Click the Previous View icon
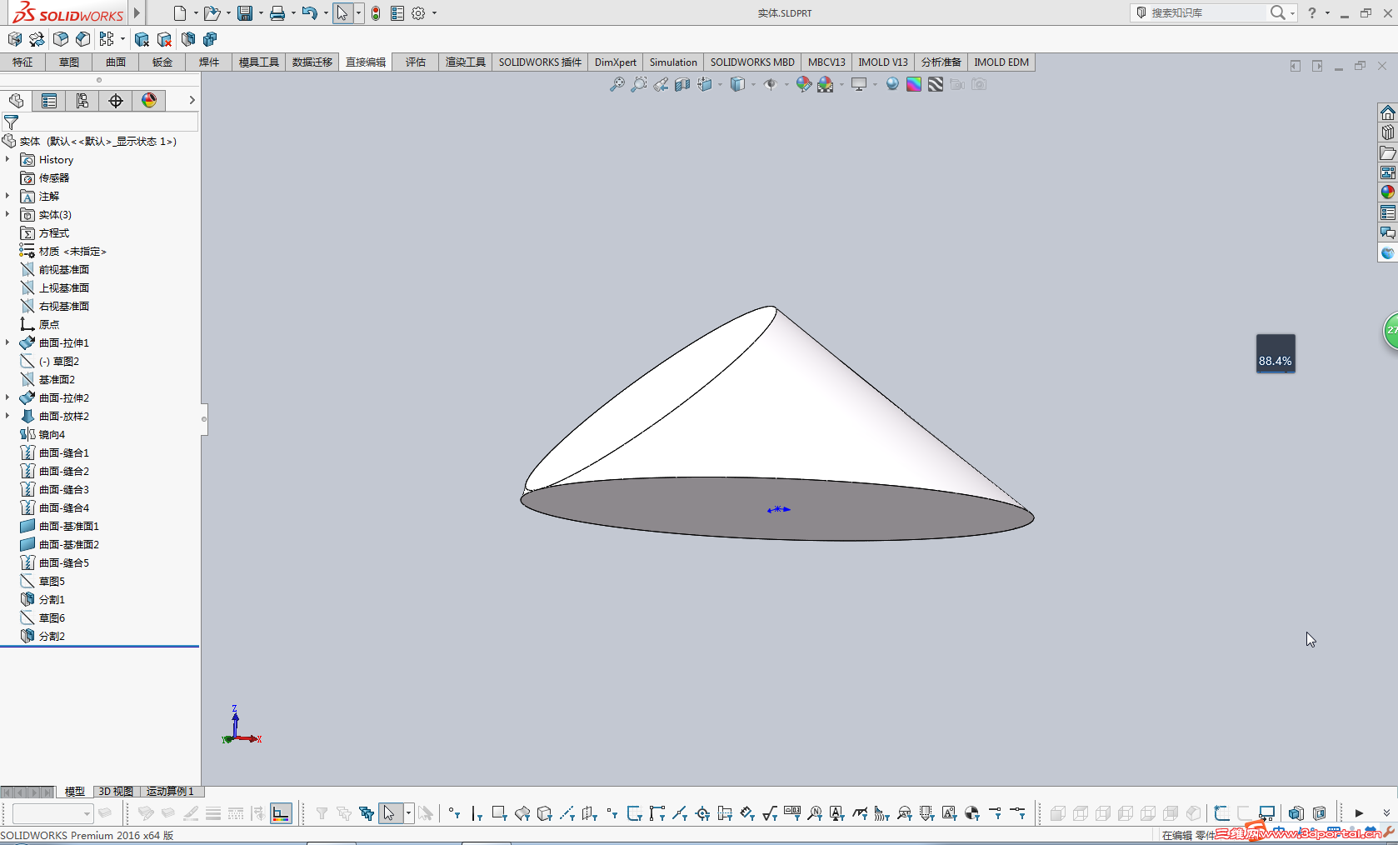 (661, 84)
